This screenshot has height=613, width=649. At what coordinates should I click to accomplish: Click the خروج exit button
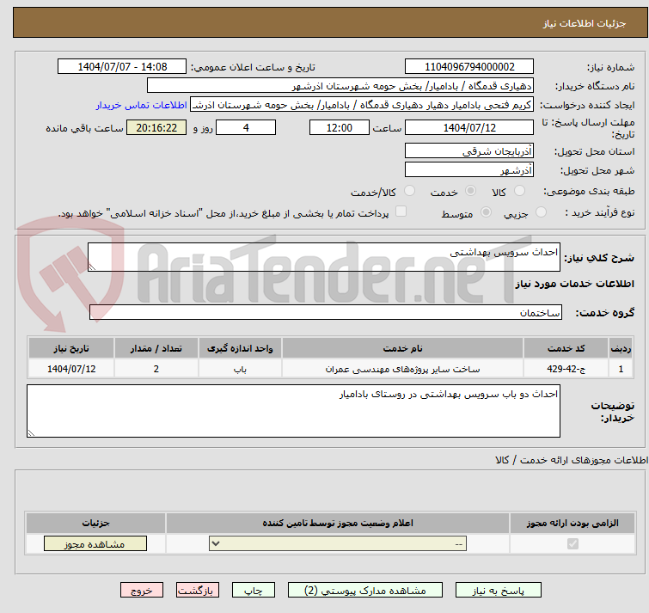pyautogui.click(x=142, y=591)
